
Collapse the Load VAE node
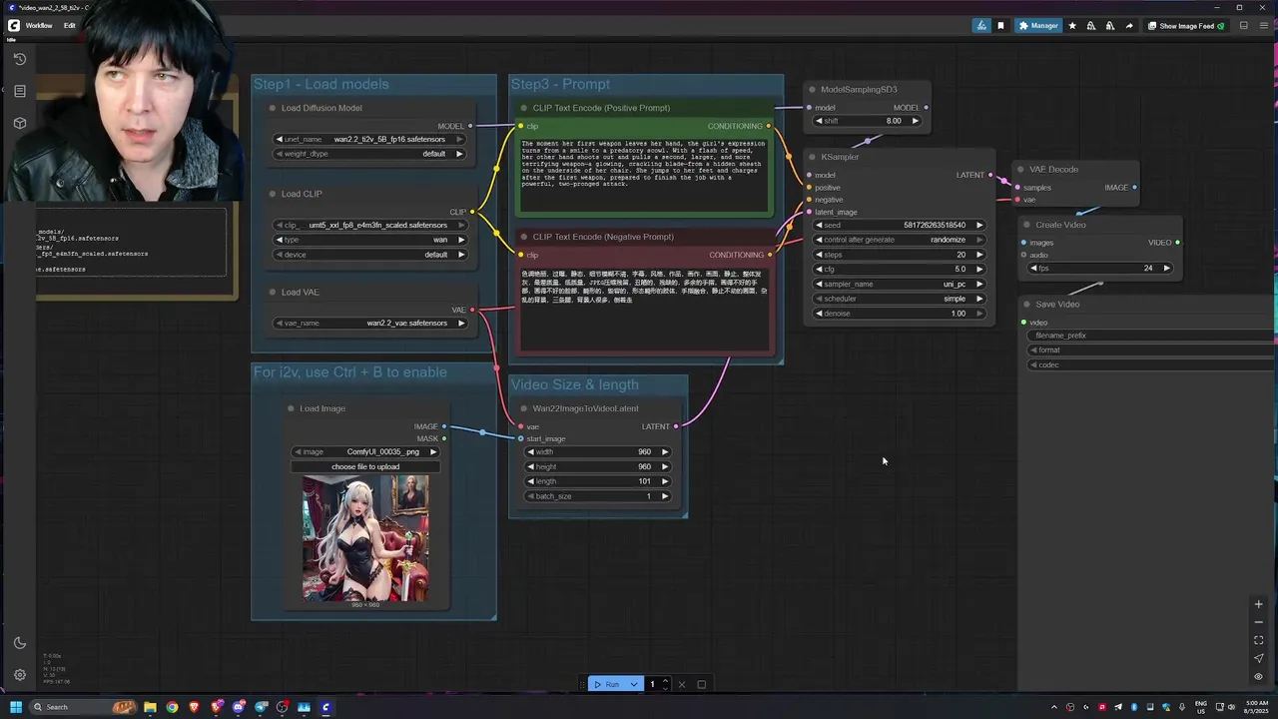coord(272,292)
